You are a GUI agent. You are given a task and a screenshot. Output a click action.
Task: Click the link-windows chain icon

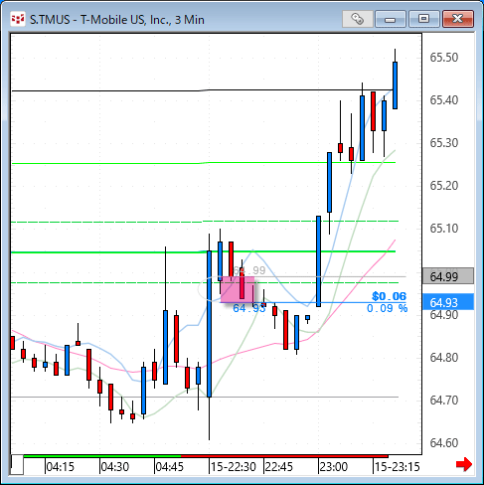357,19
